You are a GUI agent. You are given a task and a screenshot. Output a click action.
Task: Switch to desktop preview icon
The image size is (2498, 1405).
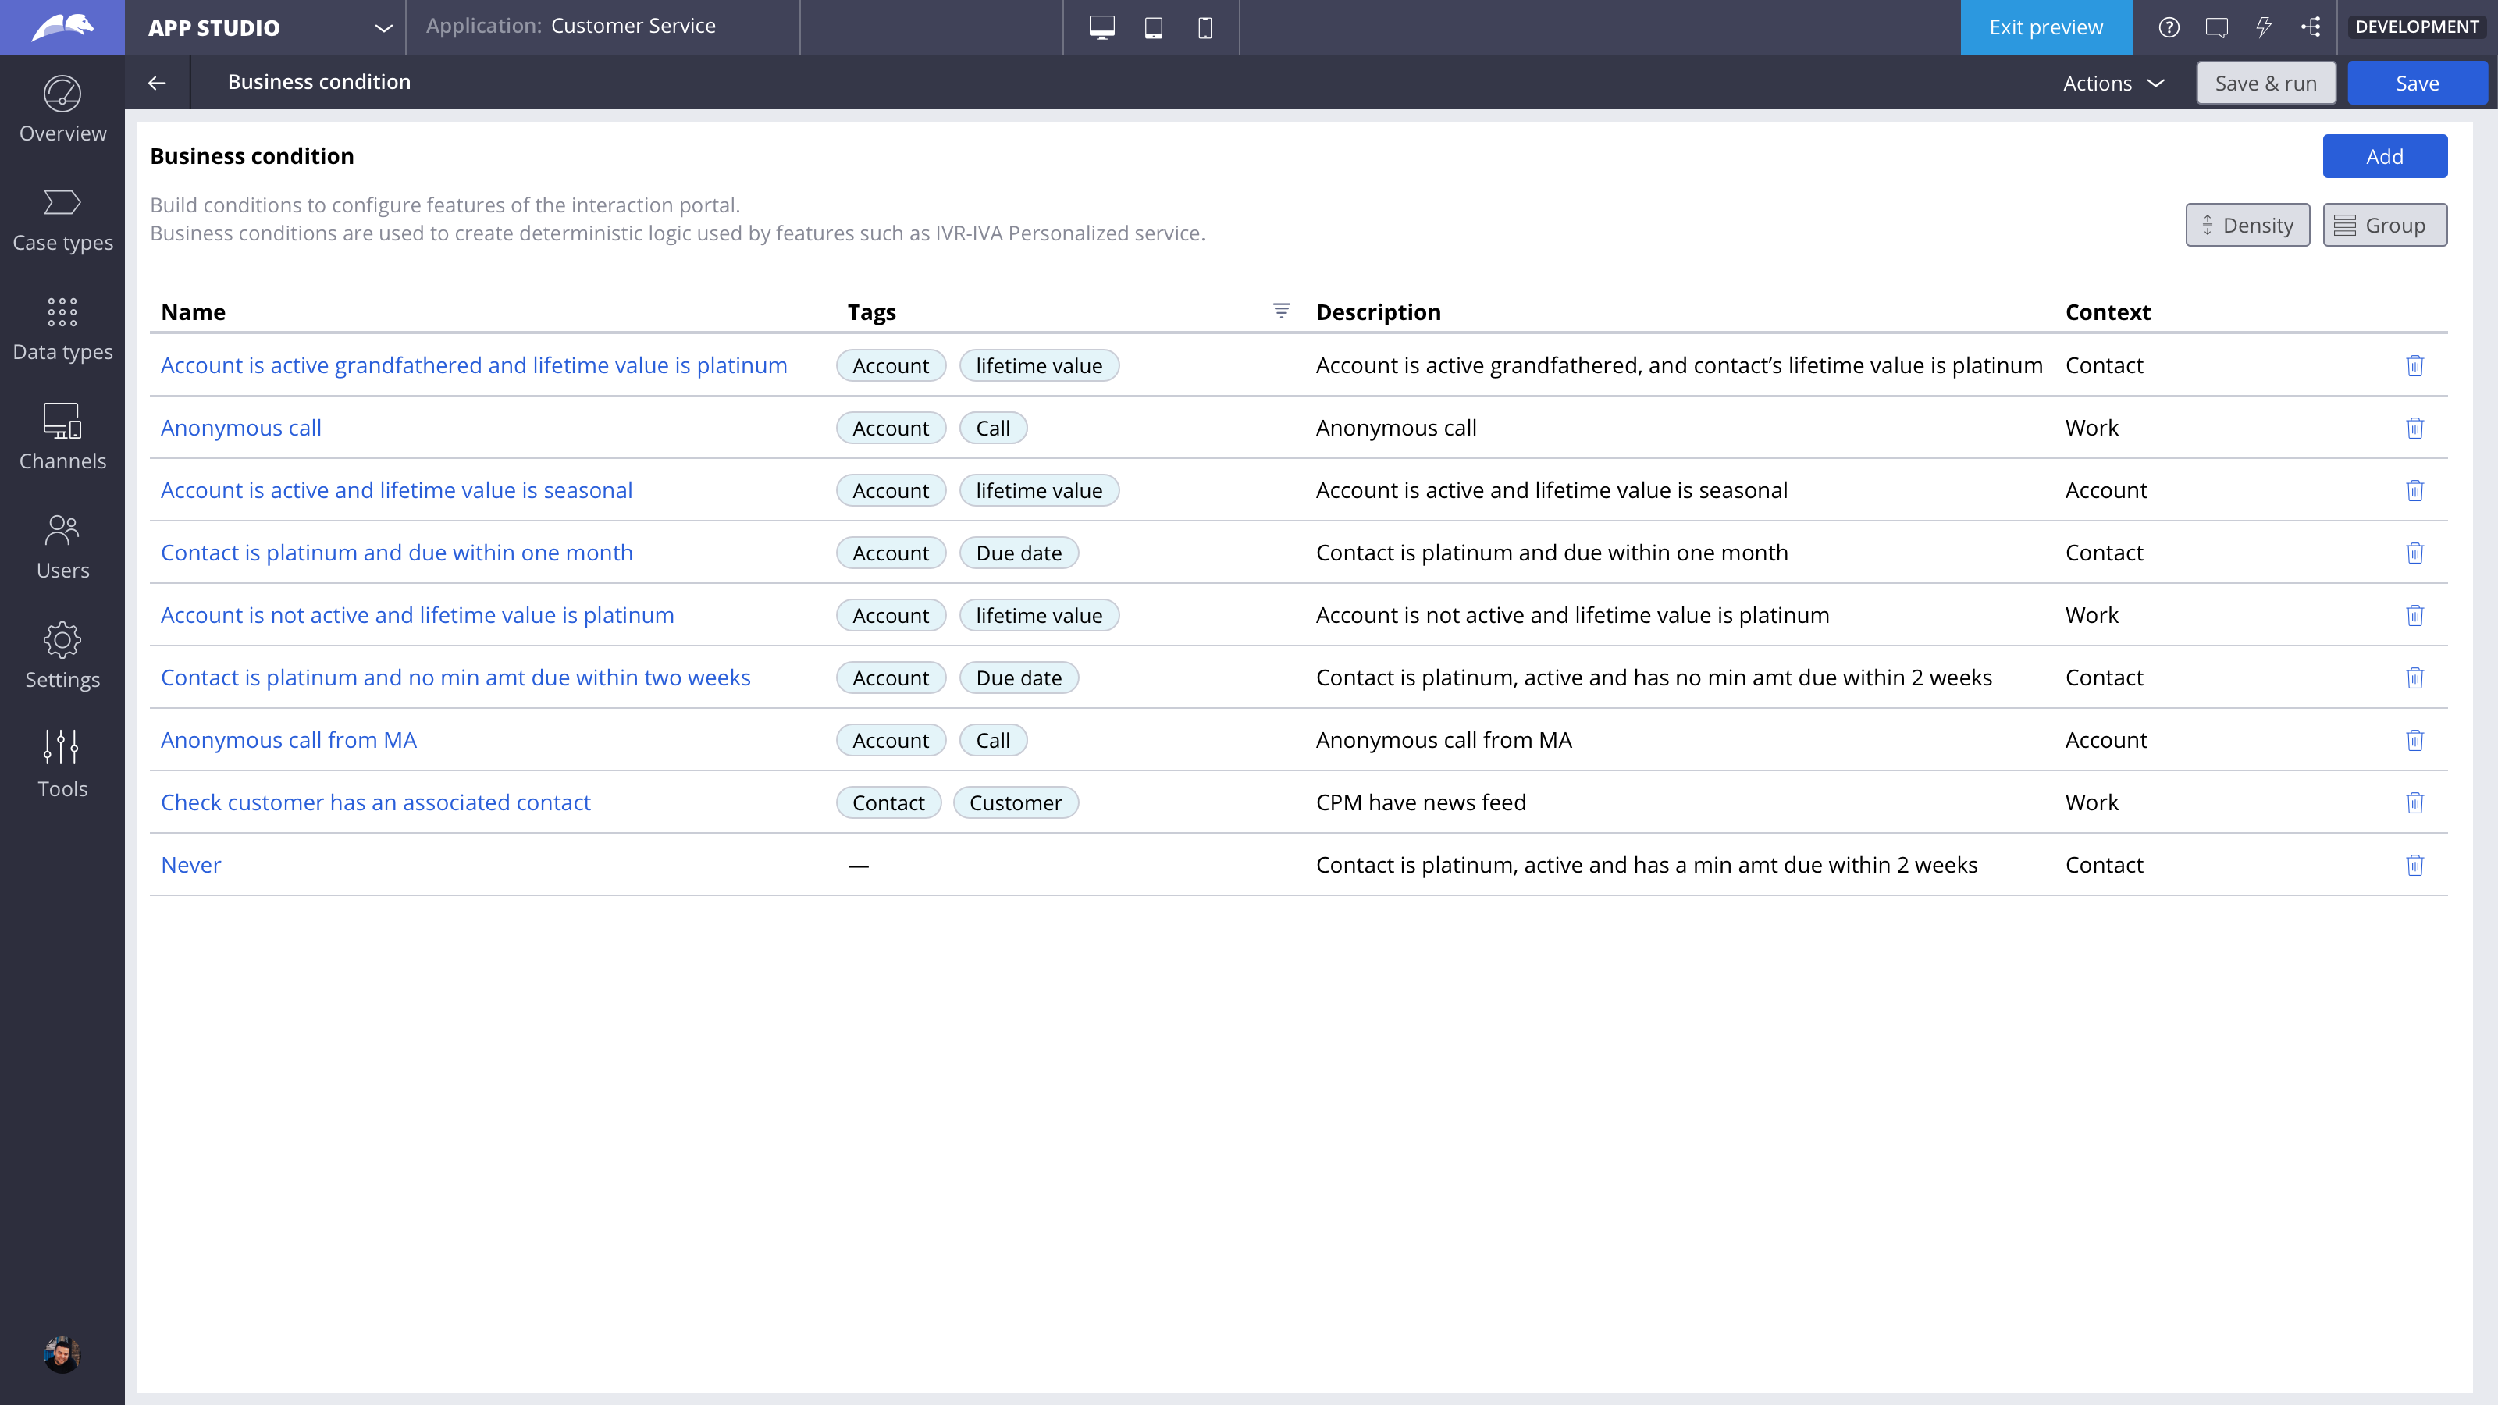[1101, 27]
